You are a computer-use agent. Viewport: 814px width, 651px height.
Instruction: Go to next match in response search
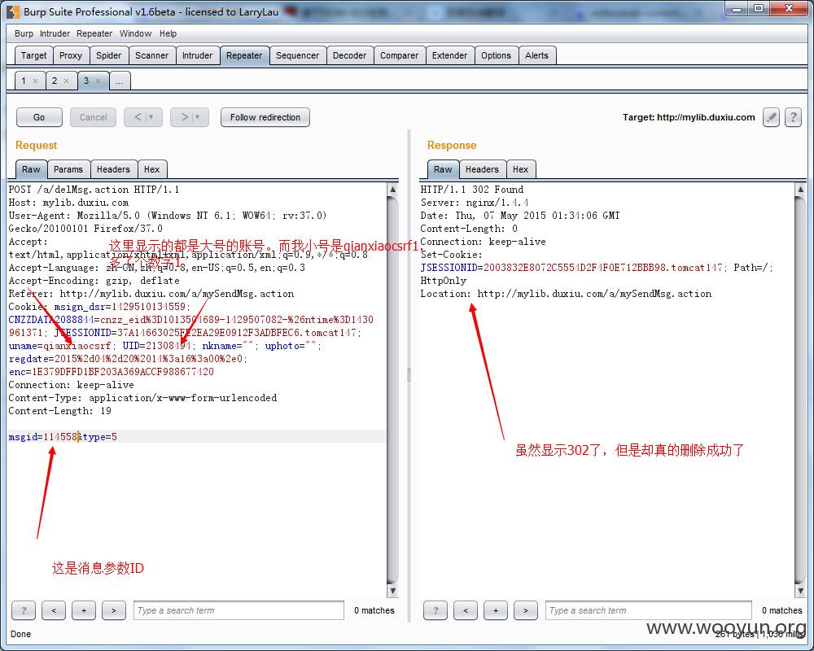point(526,610)
